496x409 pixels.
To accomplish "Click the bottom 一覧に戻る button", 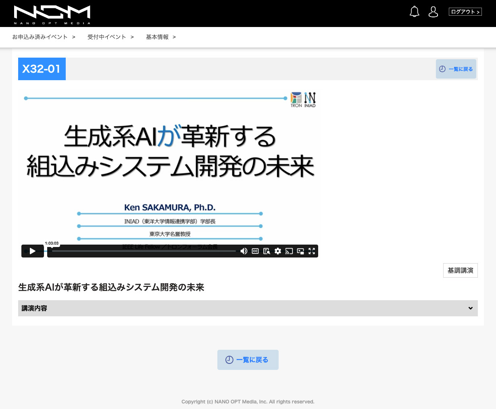I will click(x=248, y=360).
